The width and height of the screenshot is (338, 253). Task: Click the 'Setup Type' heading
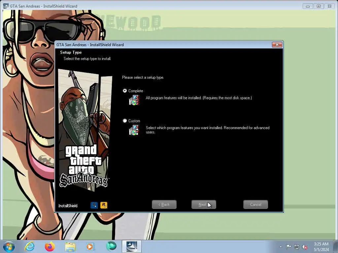[x=71, y=52]
